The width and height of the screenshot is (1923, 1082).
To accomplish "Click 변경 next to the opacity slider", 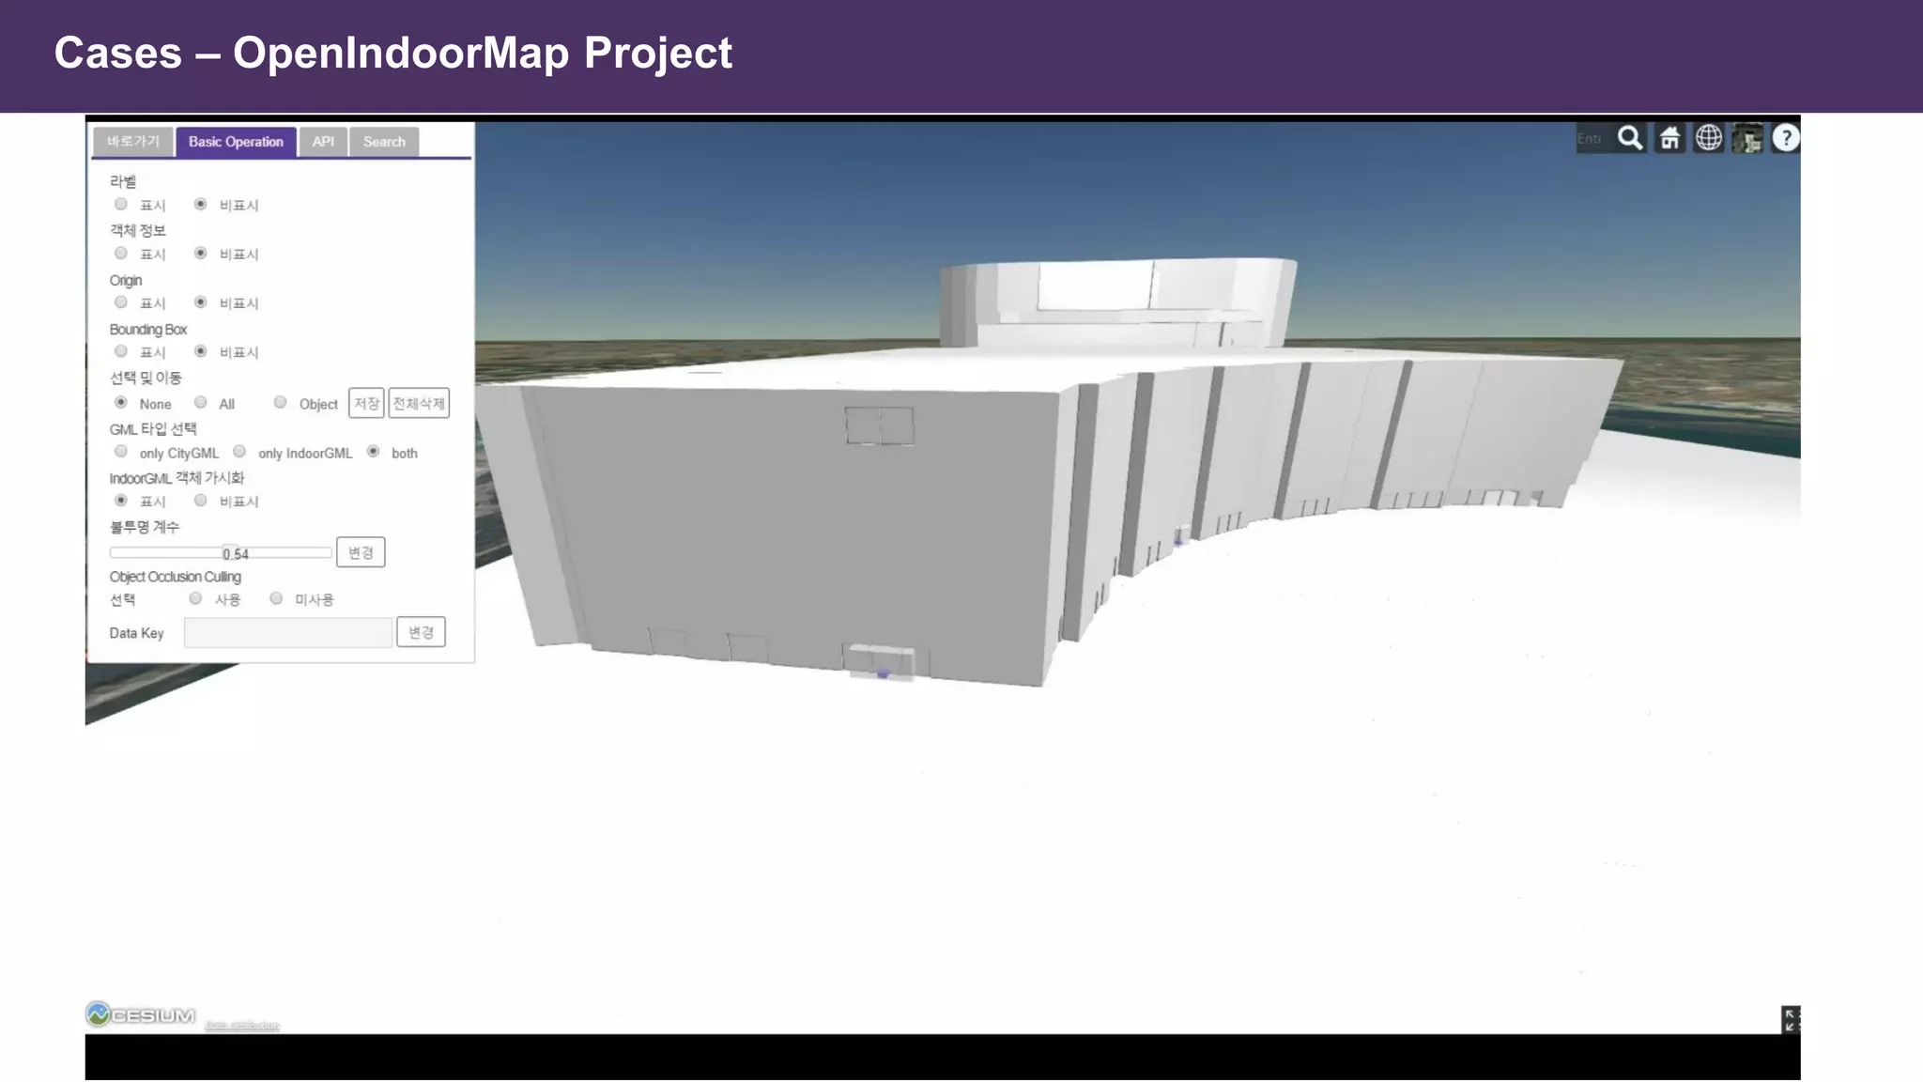I will point(361,552).
